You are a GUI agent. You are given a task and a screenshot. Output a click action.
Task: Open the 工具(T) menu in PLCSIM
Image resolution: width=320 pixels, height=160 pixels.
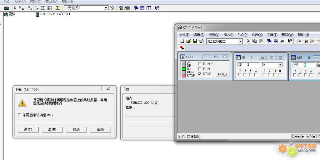point(272,35)
